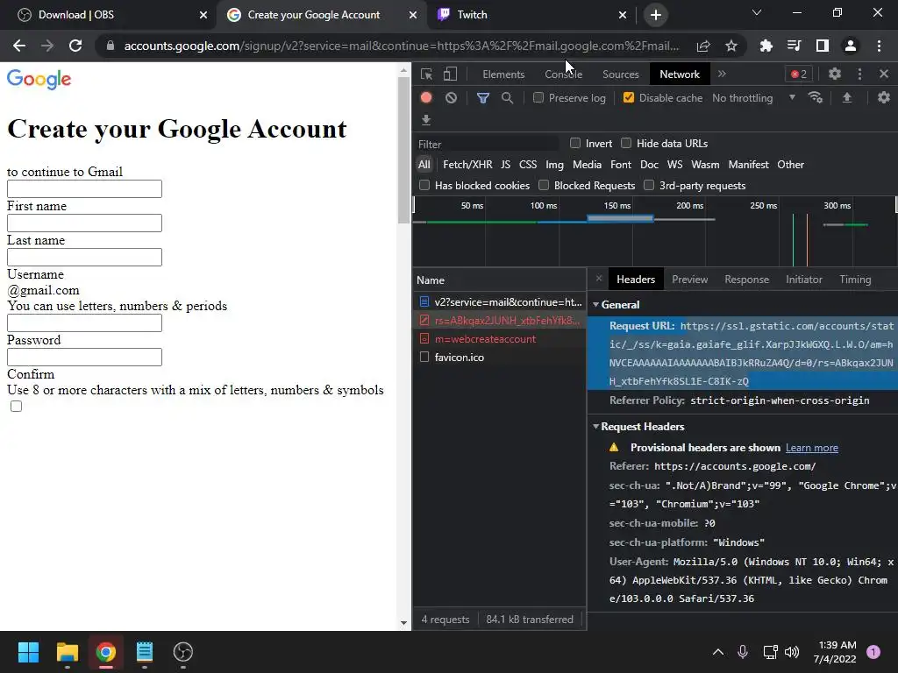Close the request details pane

tap(599, 279)
